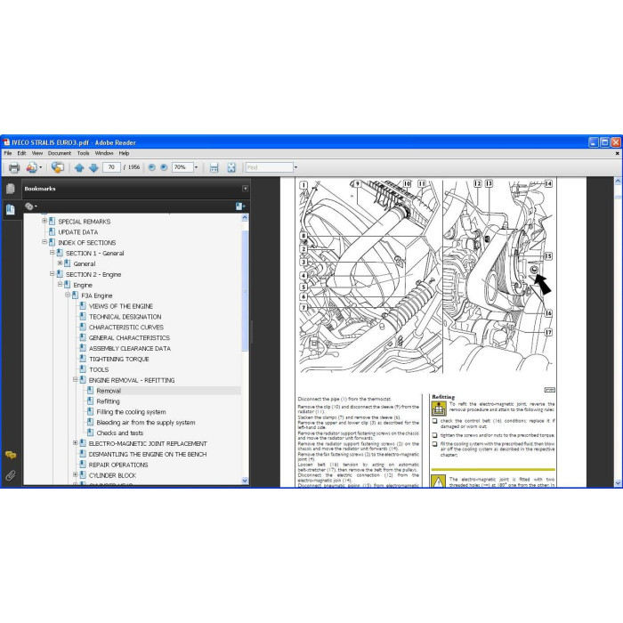Collapse the Bookmarks panel arrow
The height and width of the screenshot is (623, 623).
(x=245, y=189)
